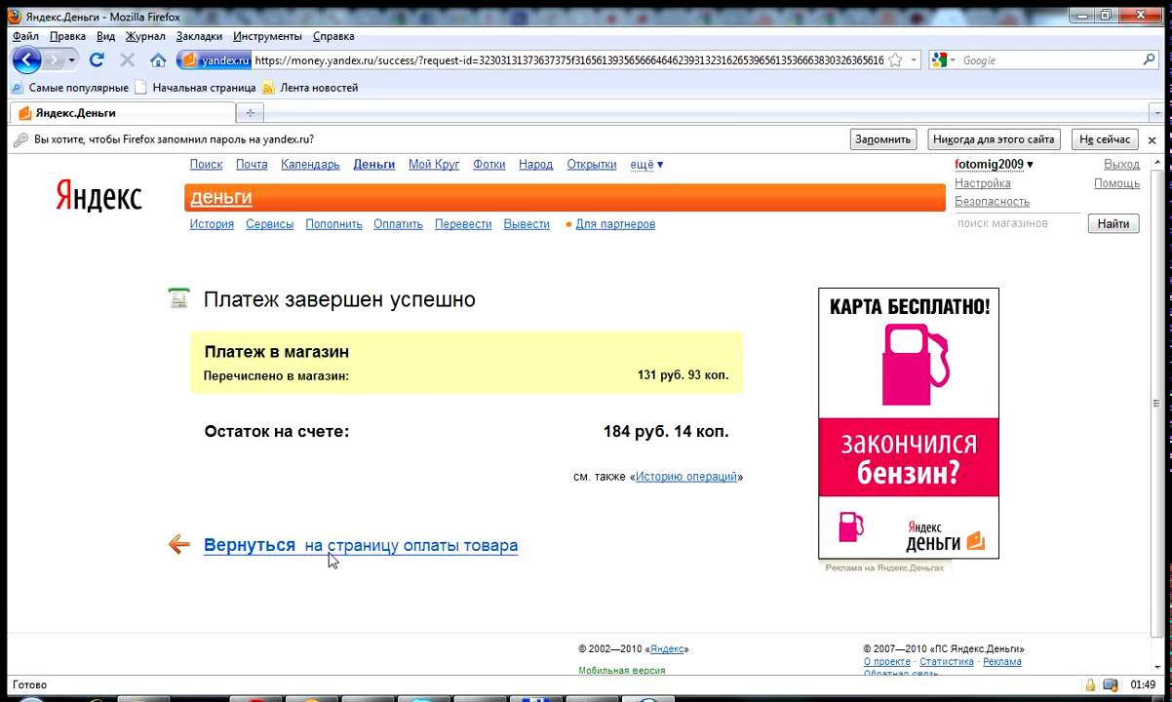Open the Журнал menu

(x=145, y=36)
